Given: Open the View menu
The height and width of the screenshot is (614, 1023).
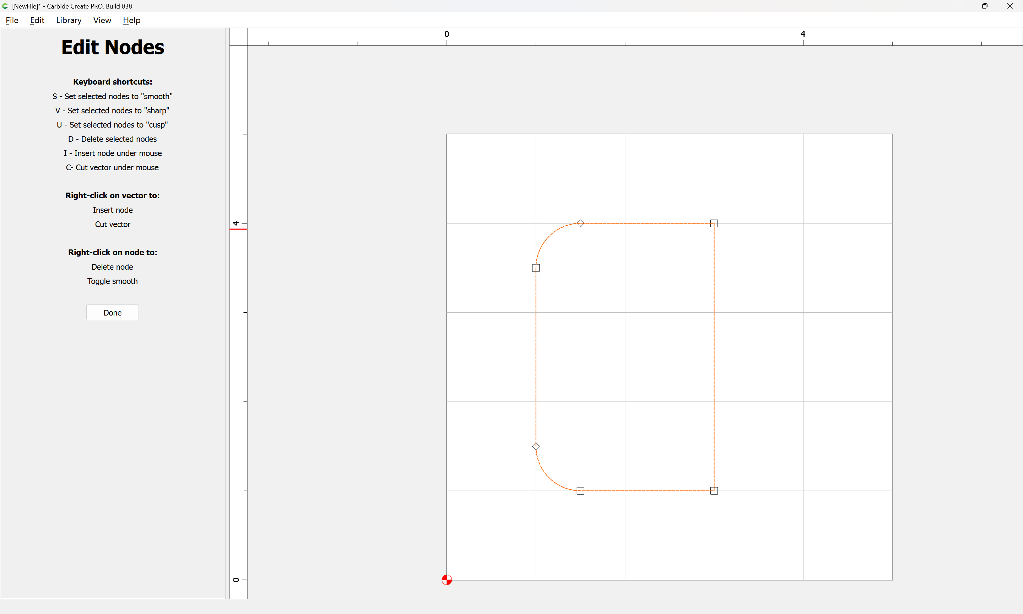Looking at the screenshot, I should [x=102, y=20].
